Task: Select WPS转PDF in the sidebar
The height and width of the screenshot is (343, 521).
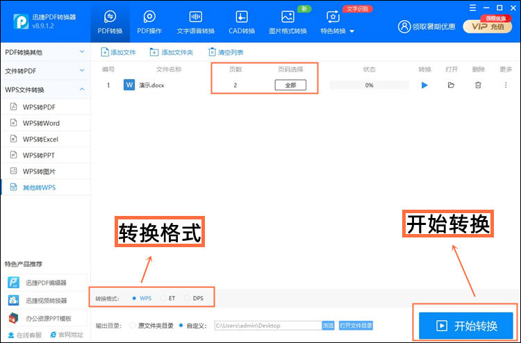Action: 45,107
